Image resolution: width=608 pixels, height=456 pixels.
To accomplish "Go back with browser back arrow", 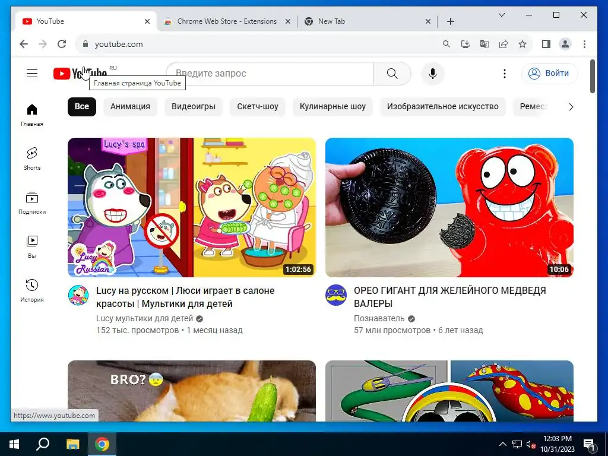I will tap(24, 44).
